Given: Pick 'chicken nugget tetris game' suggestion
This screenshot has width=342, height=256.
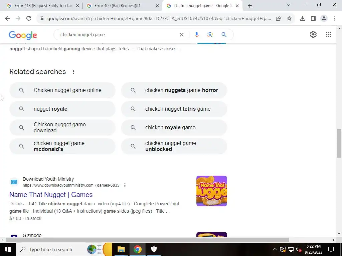Looking at the screenshot, I should [174, 109].
